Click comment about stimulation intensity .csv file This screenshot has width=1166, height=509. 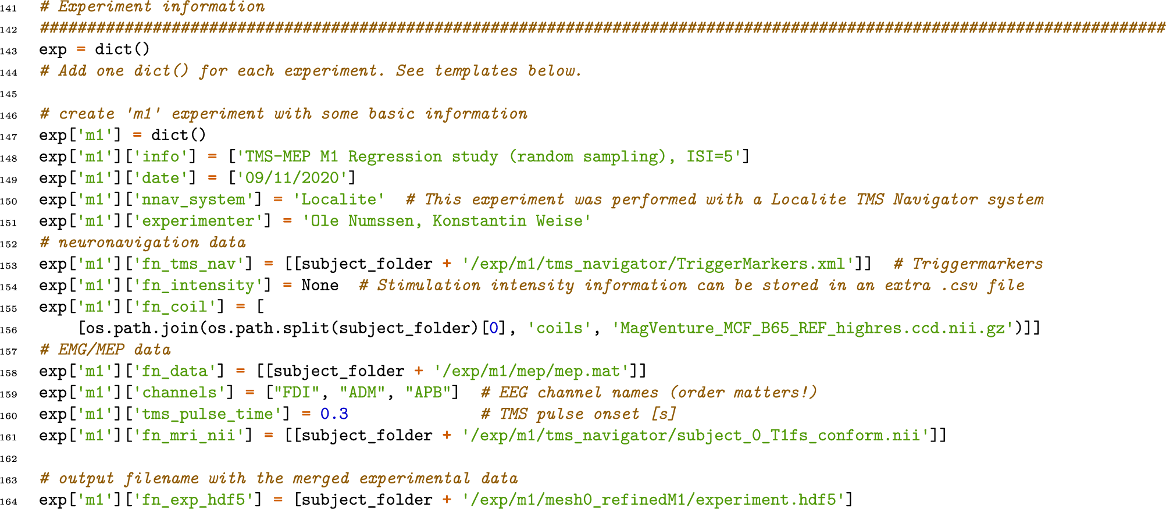click(x=692, y=286)
